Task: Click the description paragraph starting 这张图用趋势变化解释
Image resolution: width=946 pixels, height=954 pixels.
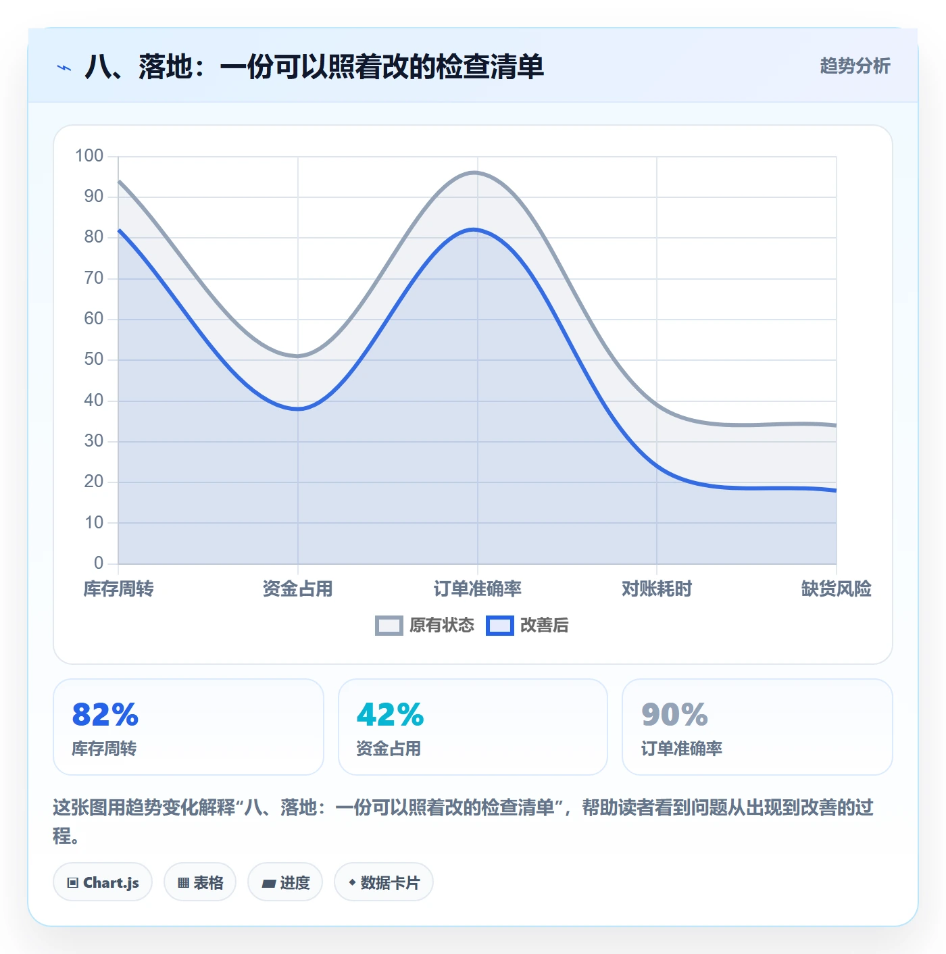Action: pyautogui.click(x=464, y=822)
